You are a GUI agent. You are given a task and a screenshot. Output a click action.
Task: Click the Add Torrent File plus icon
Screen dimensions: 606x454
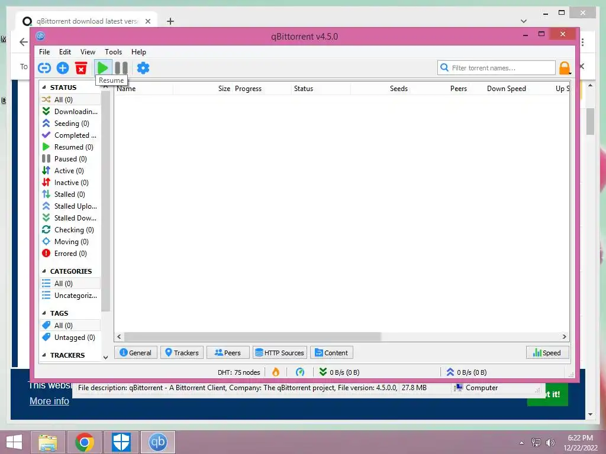[x=63, y=68]
